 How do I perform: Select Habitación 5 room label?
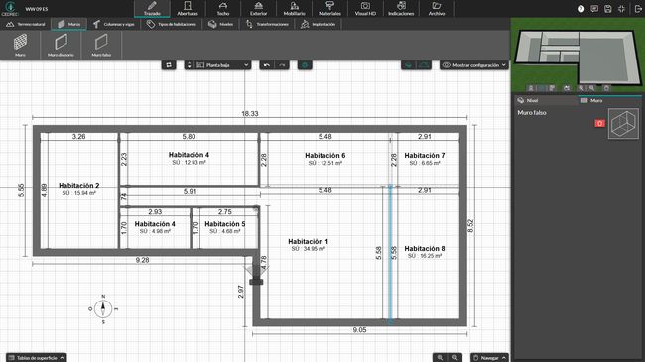tap(225, 224)
